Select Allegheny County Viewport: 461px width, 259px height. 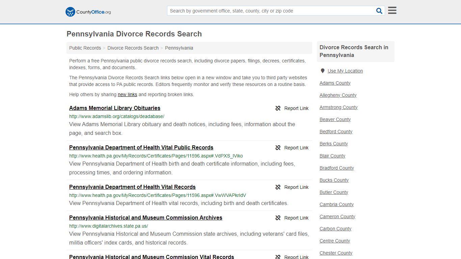click(x=338, y=95)
